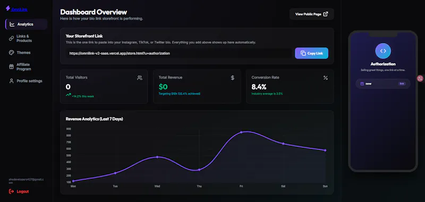
Task: Click the '900' y-axis label
Action: [x=69, y=129]
